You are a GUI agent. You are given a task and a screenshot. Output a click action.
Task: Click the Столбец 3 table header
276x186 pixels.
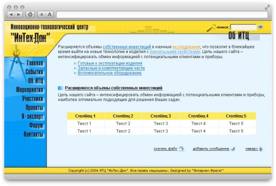click(x=161, y=116)
